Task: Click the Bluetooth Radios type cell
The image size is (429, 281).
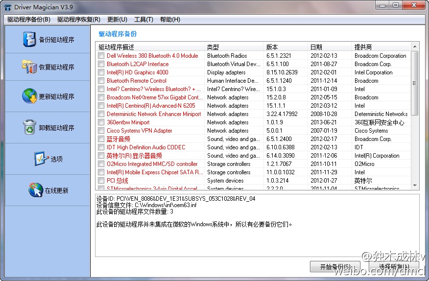Action: [x=227, y=56]
